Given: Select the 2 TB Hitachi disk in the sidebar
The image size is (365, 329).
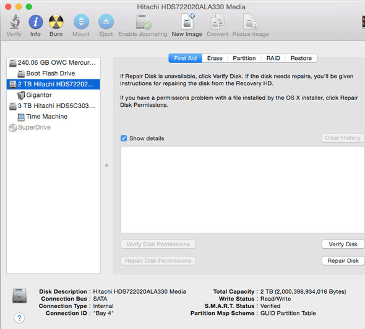Looking at the screenshot, I should [x=53, y=84].
